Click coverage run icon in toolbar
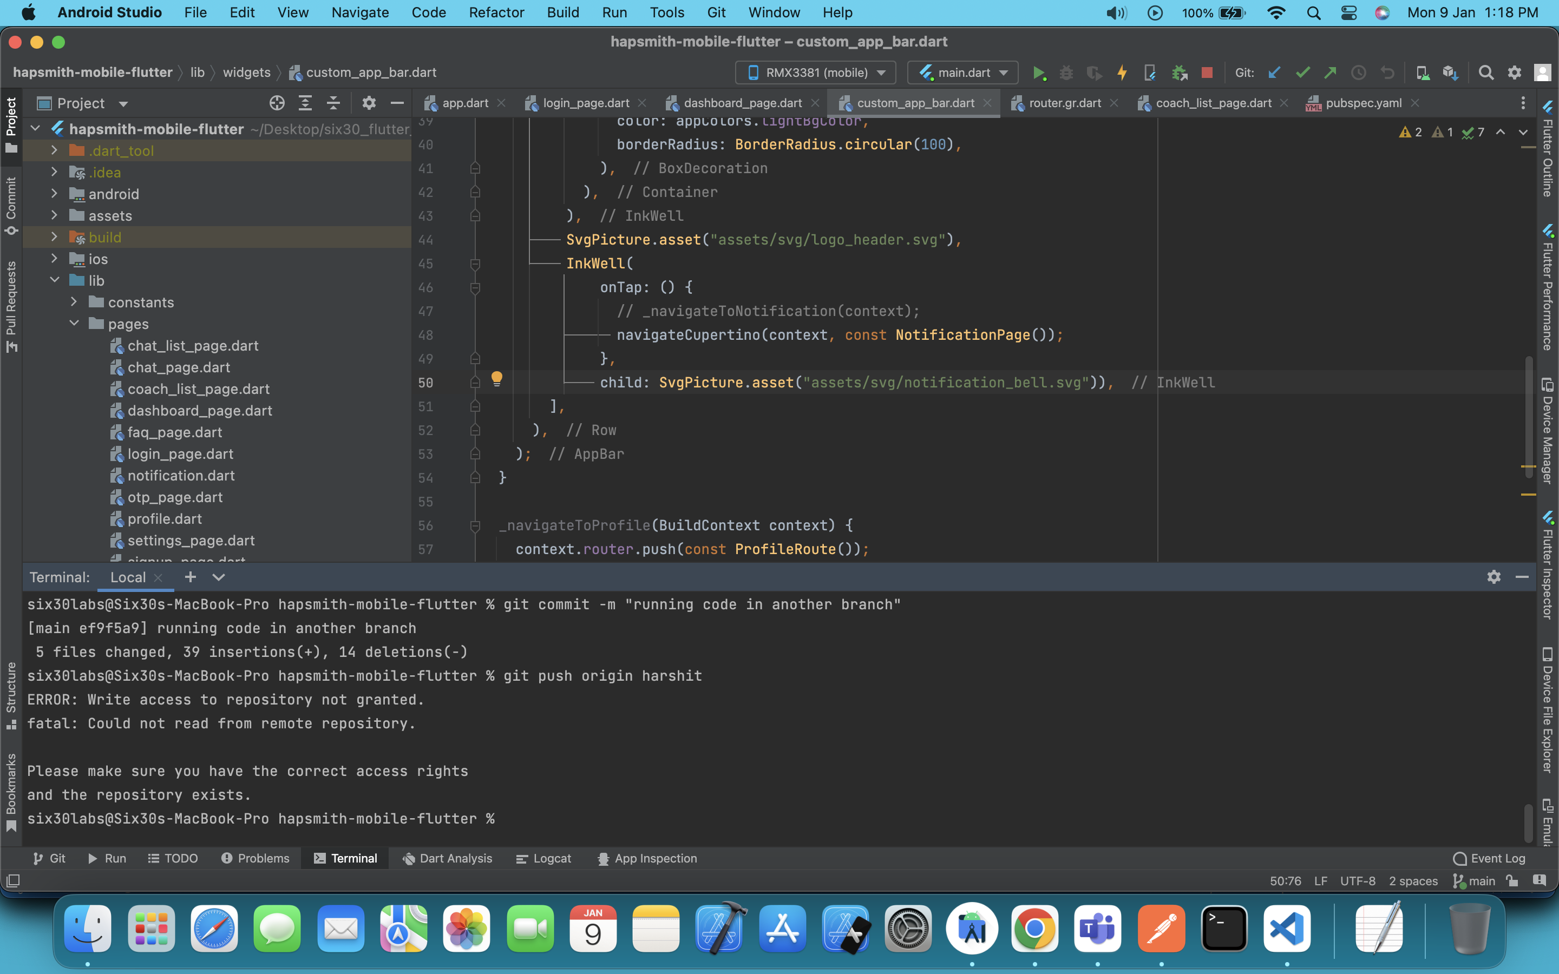This screenshot has width=1559, height=974. point(1094,73)
